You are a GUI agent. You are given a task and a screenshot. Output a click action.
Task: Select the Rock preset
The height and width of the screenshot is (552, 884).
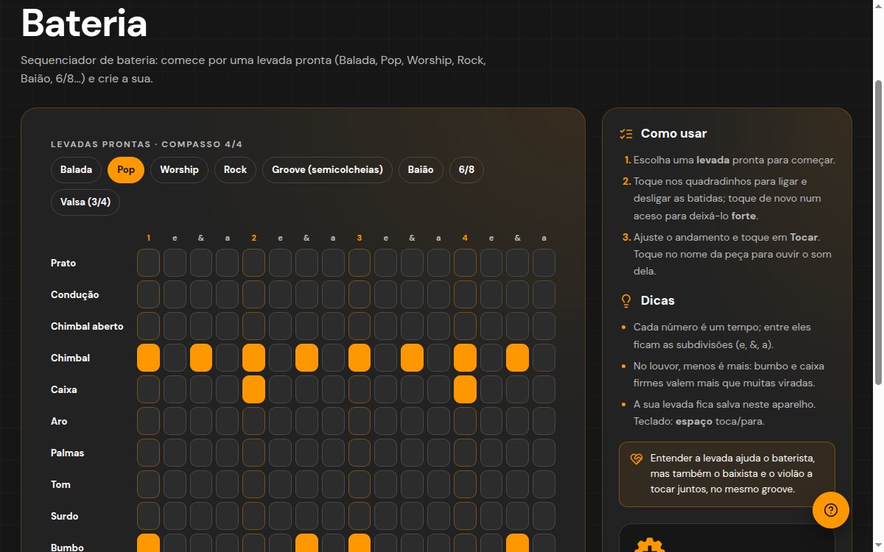(235, 170)
